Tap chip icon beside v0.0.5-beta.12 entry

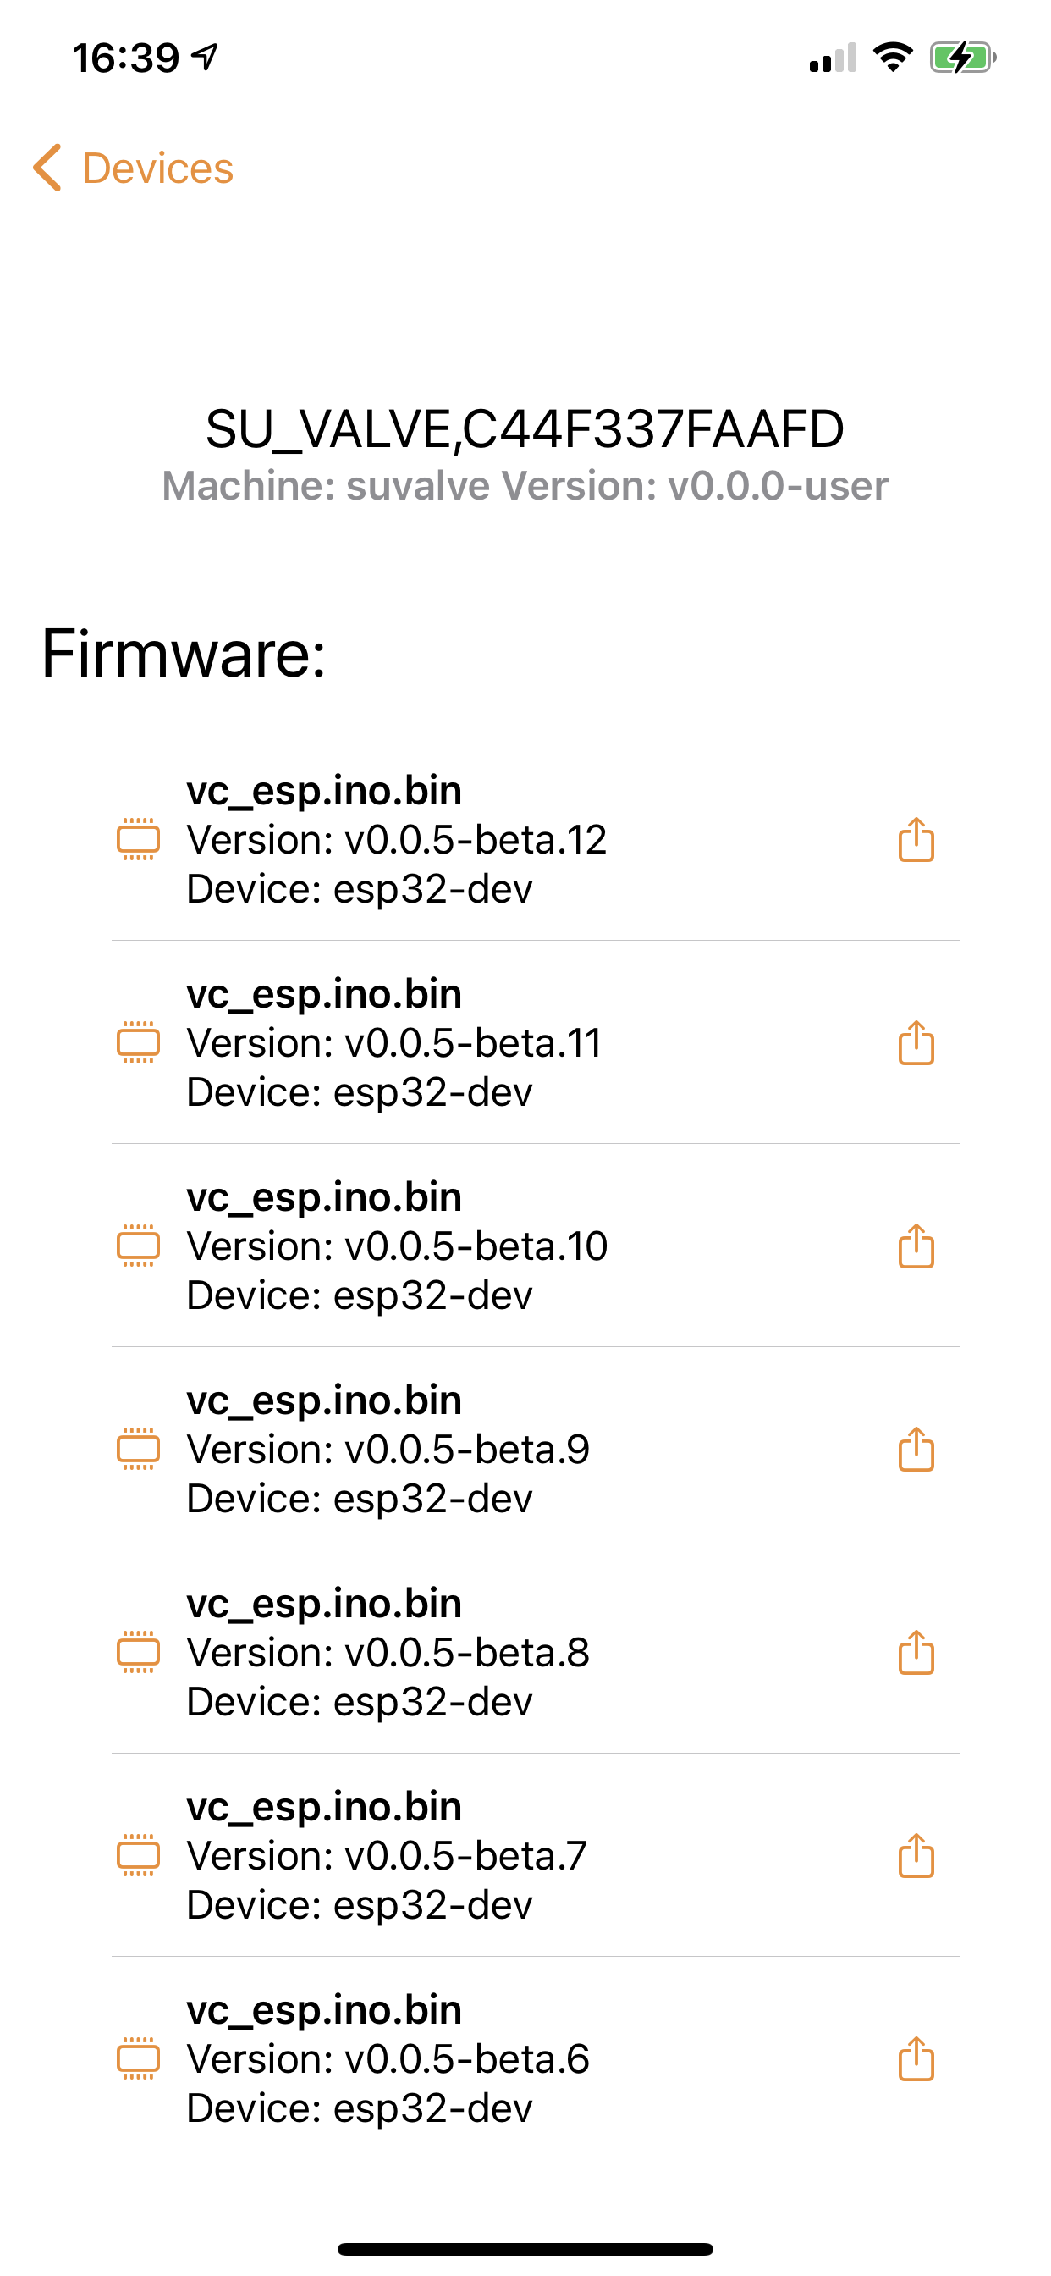(139, 839)
